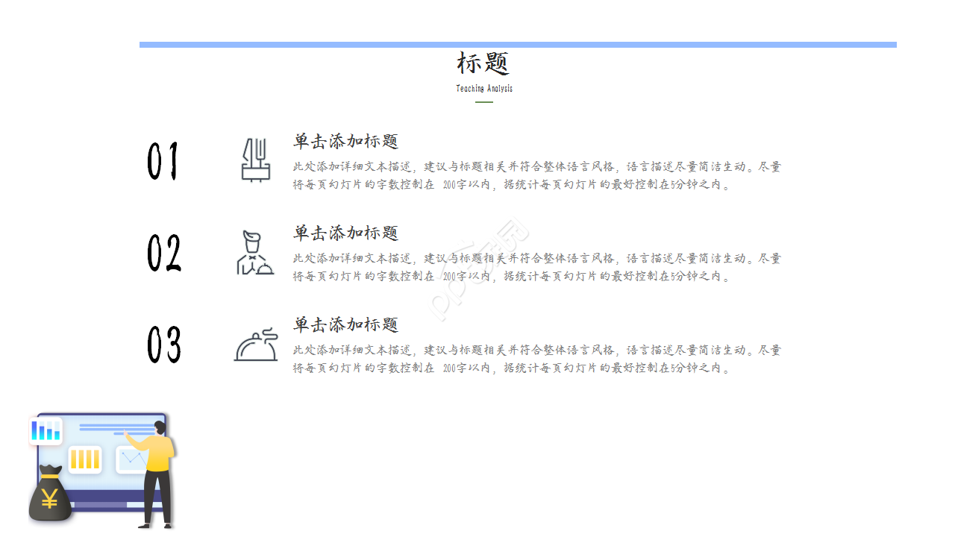Click the 单击添加标题 heading in section 02
Screen dimensions: 955x537
345,233
